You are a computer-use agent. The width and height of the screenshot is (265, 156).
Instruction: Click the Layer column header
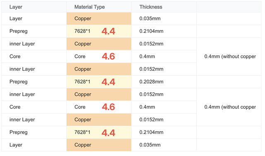[16, 7]
